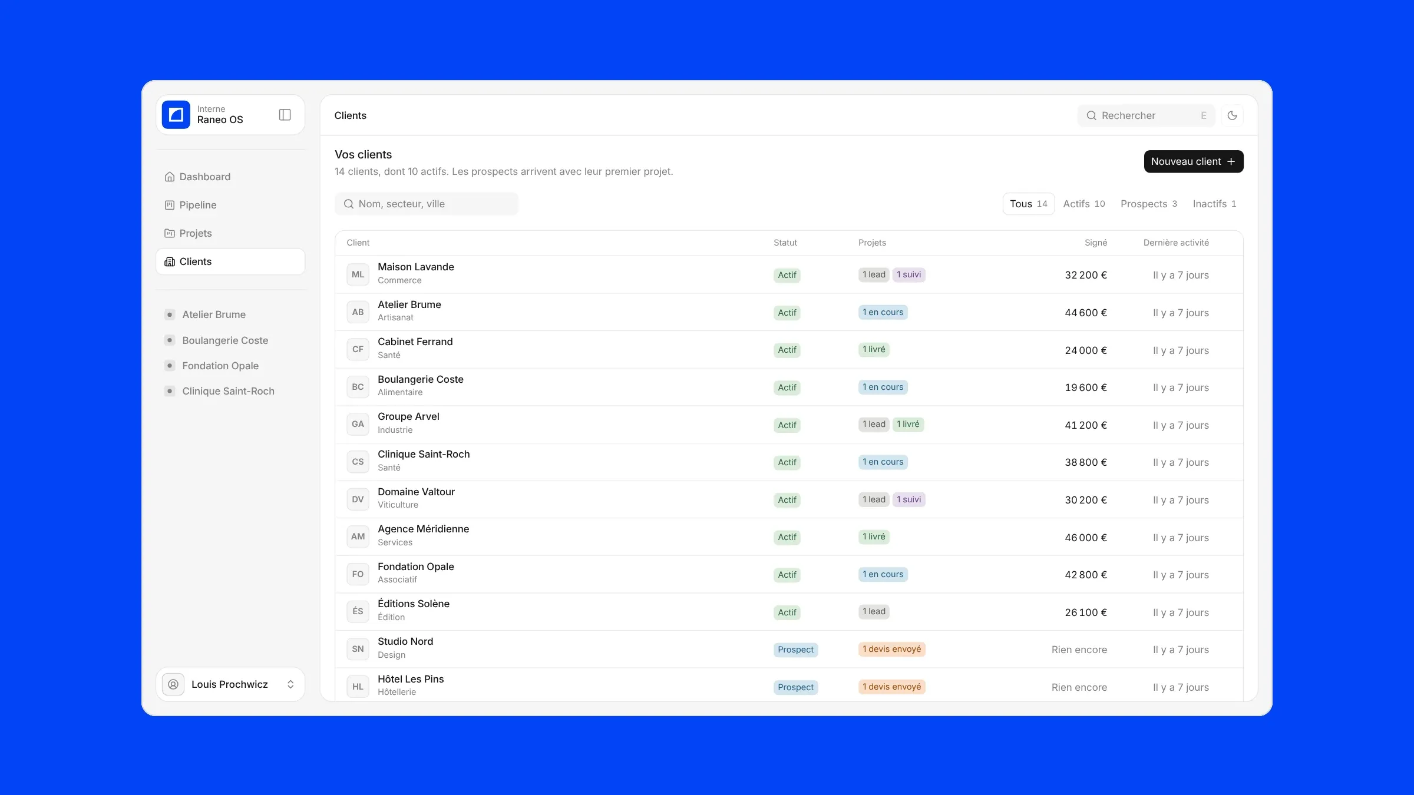Click the Signé column header
The width and height of the screenshot is (1414, 795).
[1096, 243]
